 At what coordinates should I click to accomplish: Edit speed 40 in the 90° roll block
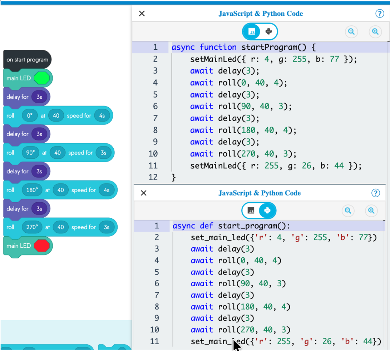coord(58,153)
